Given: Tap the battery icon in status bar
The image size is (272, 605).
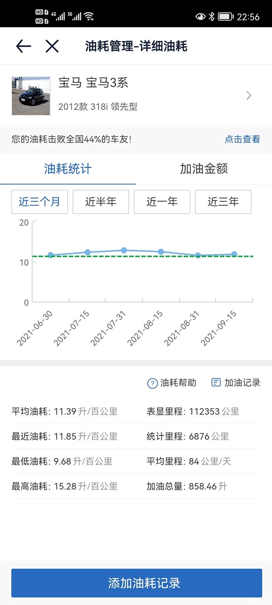Looking at the screenshot, I should coord(225,16).
